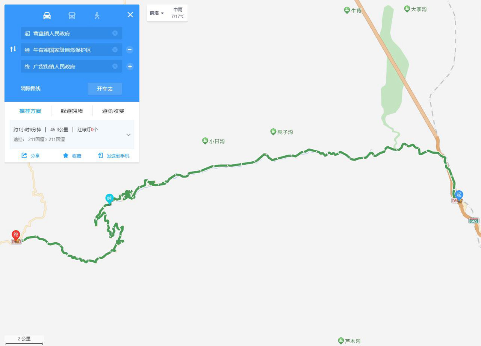Click the 清除路线 link

pos(31,88)
